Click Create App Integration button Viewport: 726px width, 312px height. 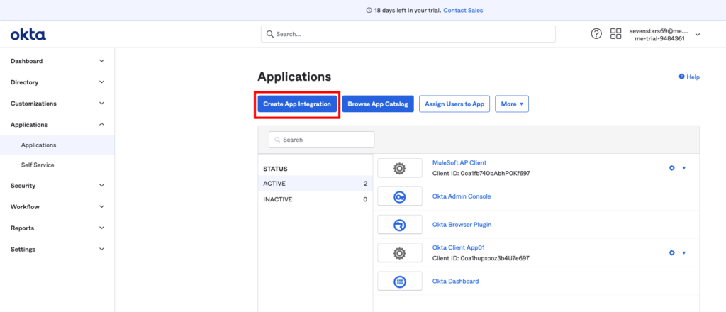coord(297,104)
